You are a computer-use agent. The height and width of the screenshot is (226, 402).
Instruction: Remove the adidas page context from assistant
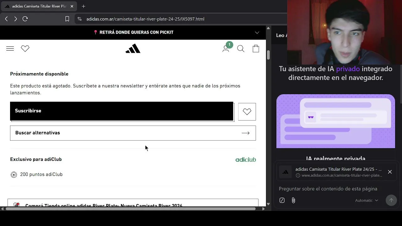(x=390, y=172)
